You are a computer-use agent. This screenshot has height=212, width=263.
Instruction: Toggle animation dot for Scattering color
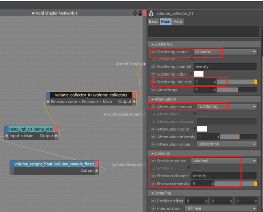153,74
